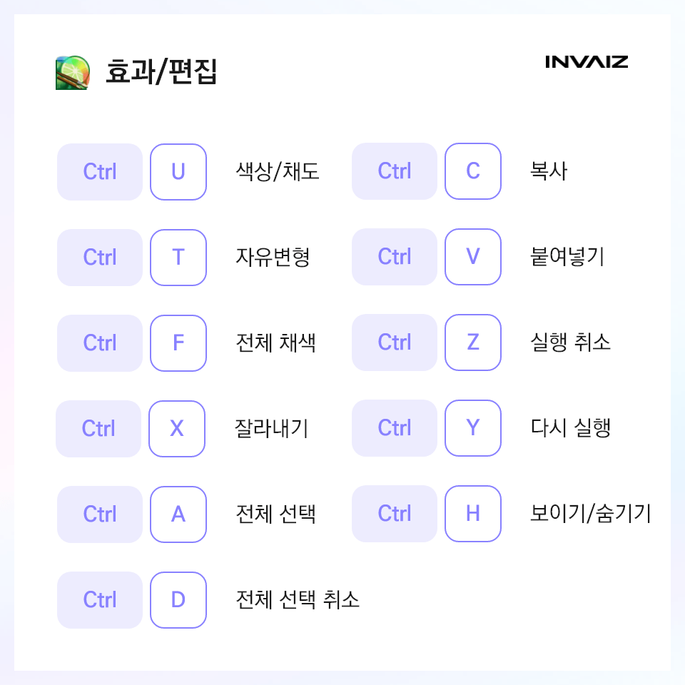685x685 pixels.
Task: Click the Ctrl key beside the H key
Action: tap(395, 513)
